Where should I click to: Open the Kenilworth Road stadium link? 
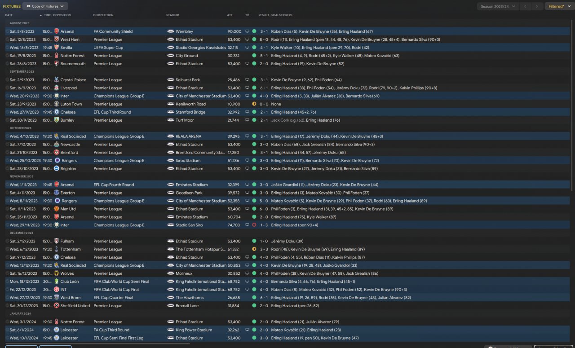click(191, 104)
